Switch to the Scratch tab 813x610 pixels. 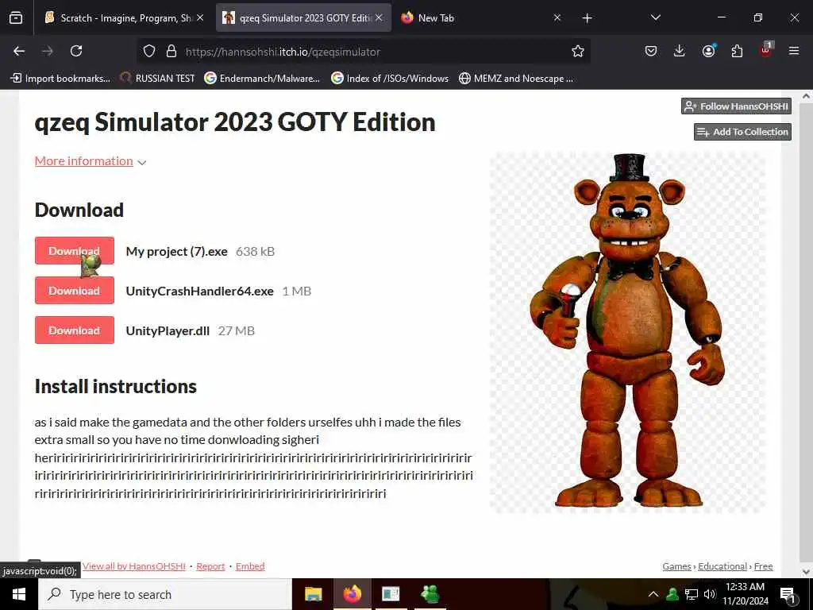click(125, 17)
